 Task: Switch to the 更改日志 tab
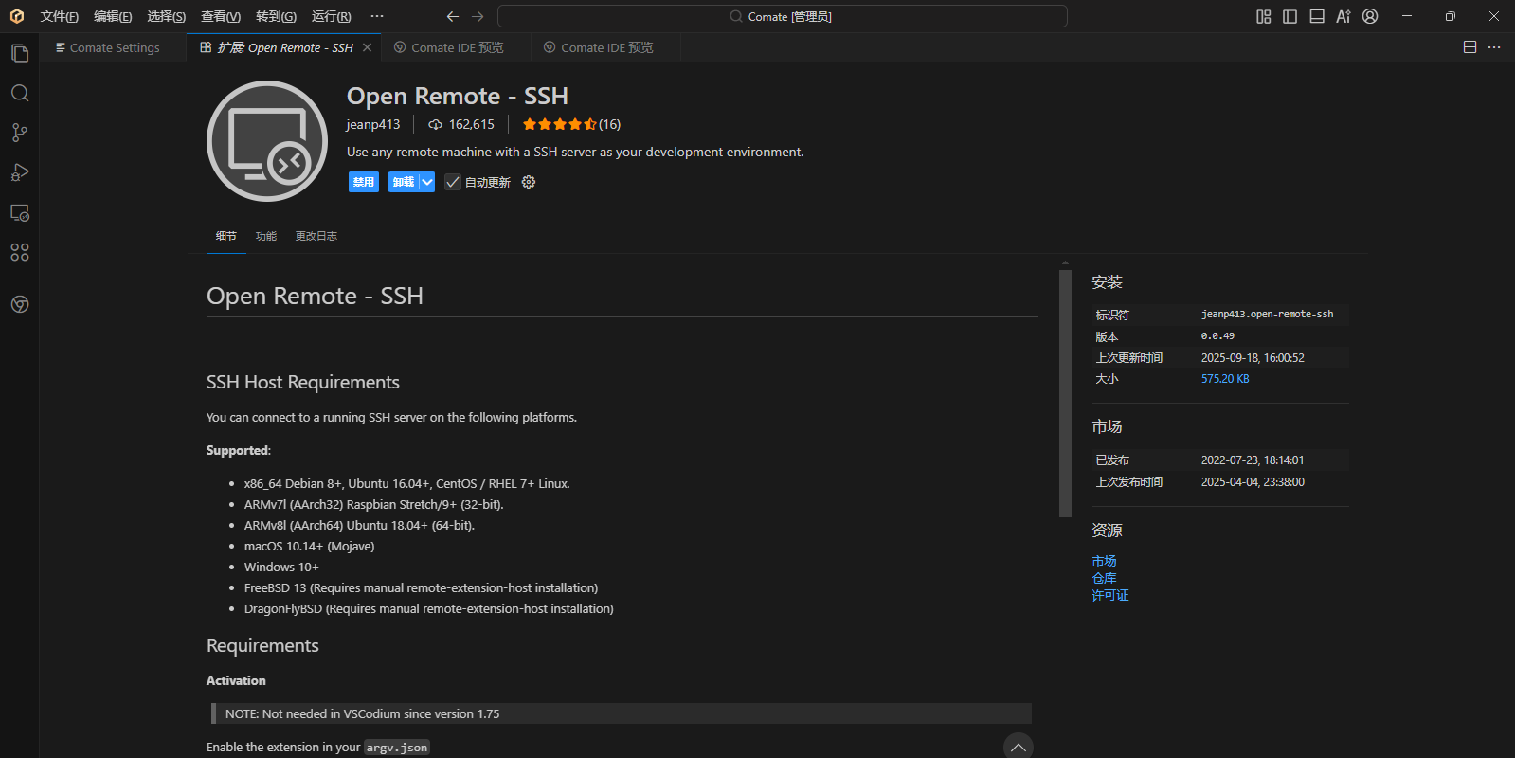tap(316, 236)
